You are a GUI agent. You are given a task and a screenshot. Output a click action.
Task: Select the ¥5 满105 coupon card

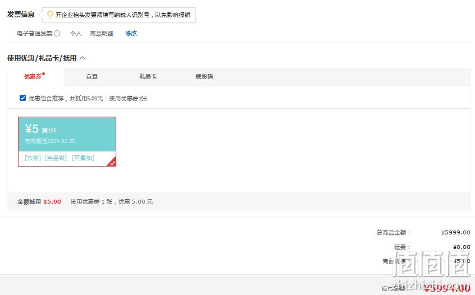(x=67, y=141)
